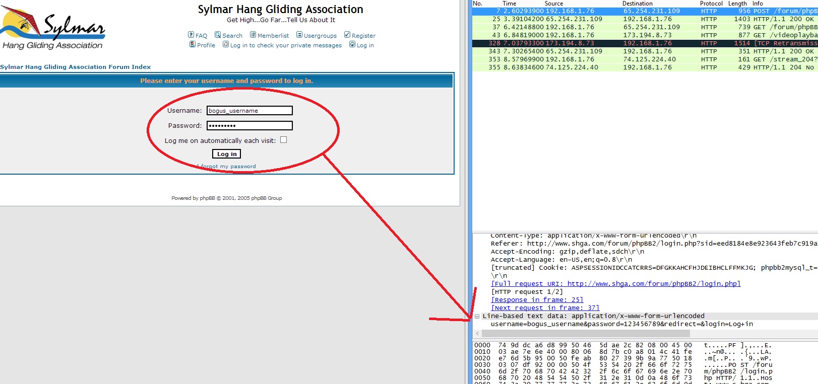Select hex dump row at offset 0010
Screen dimensions: 818x384
click(x=623, y=352)
